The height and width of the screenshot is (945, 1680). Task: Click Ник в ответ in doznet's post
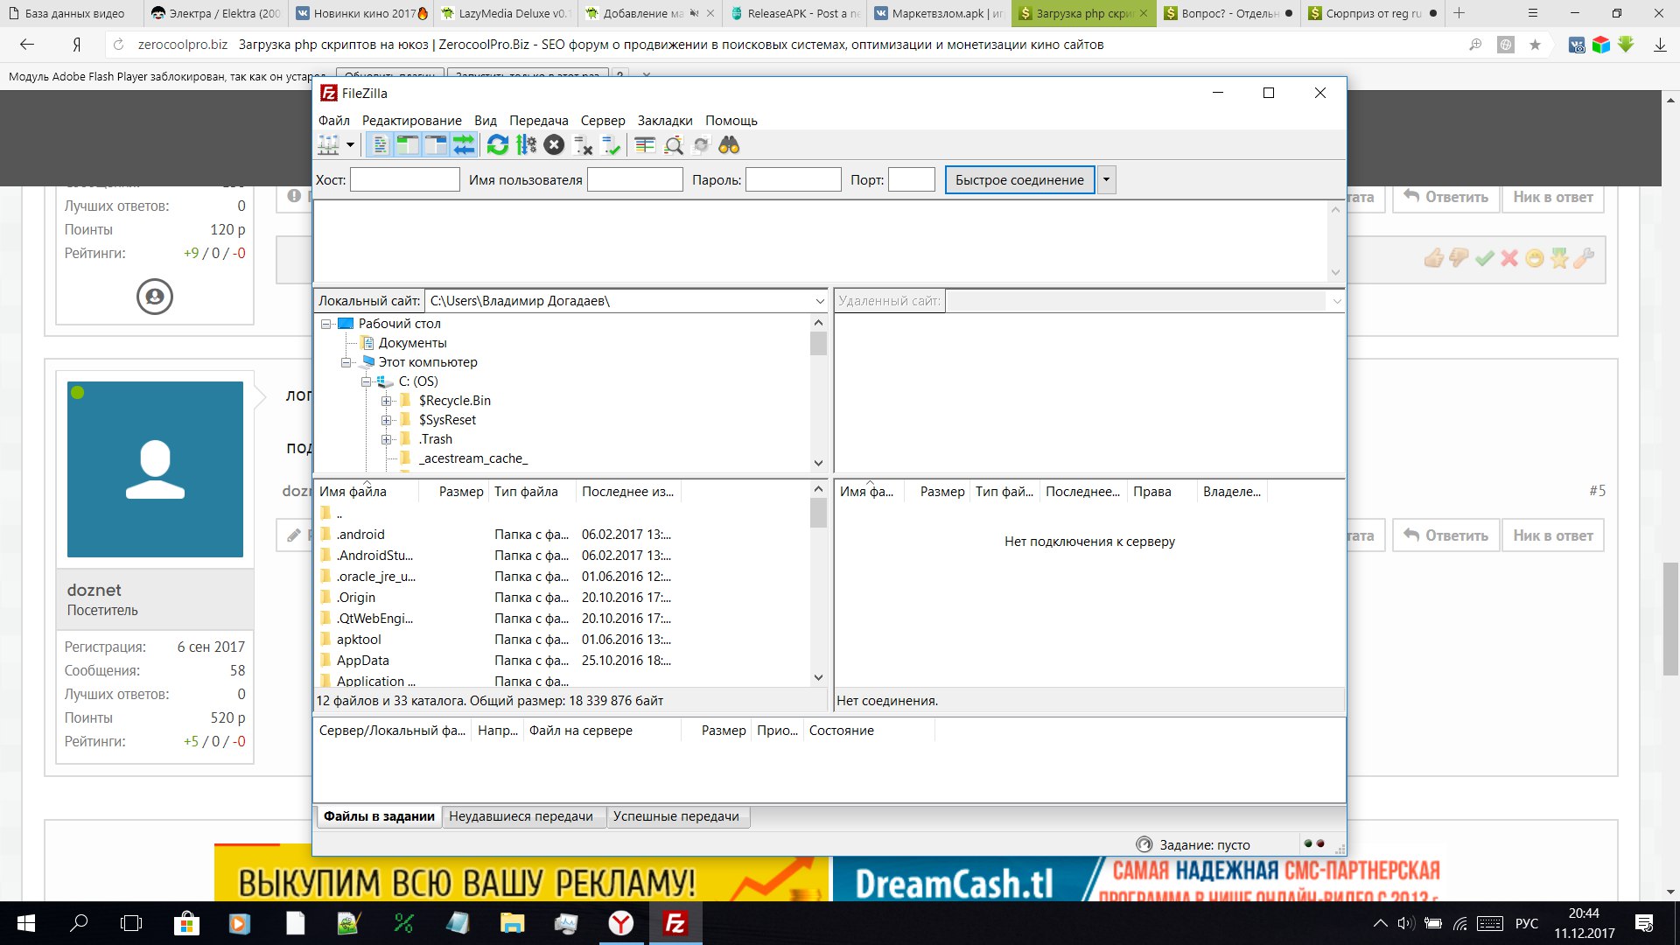pos(1553,535)
